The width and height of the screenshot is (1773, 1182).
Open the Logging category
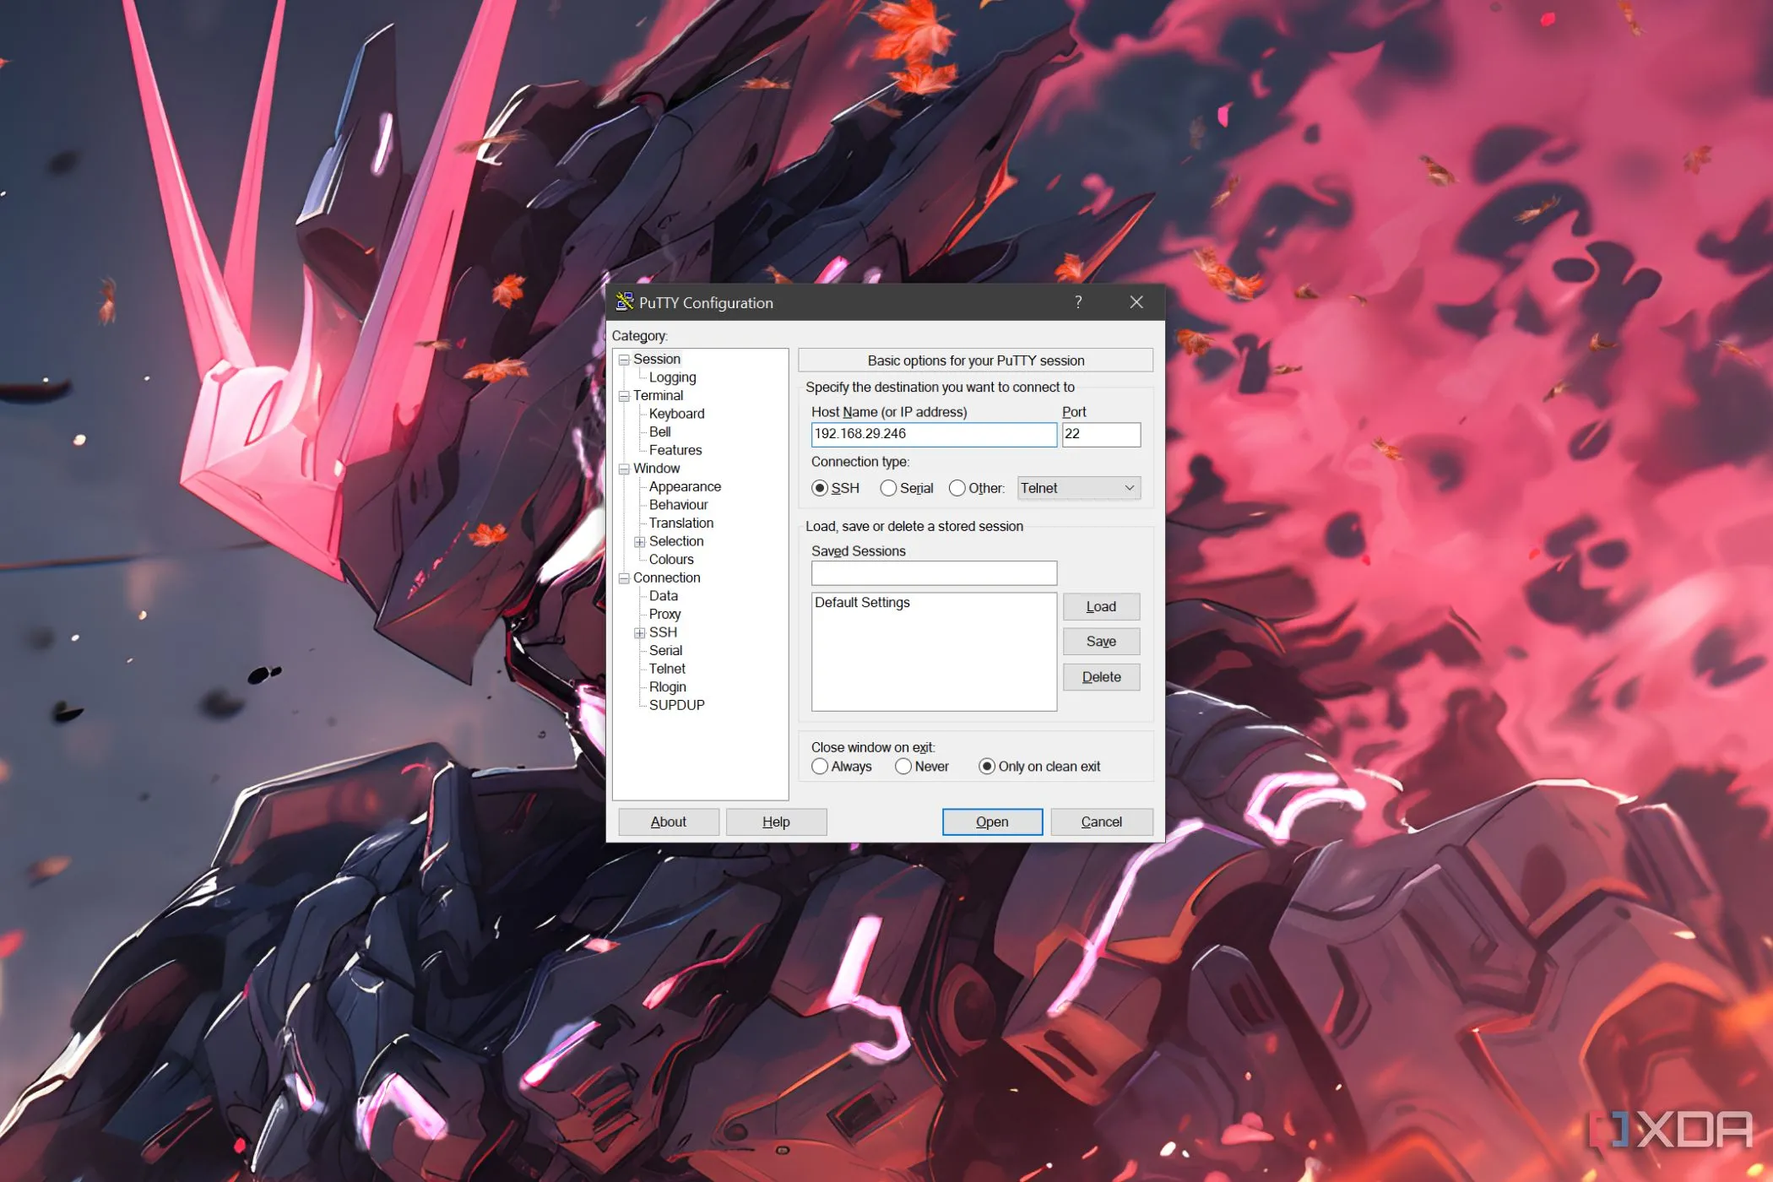pyautogui.click(x=672, y=377)
